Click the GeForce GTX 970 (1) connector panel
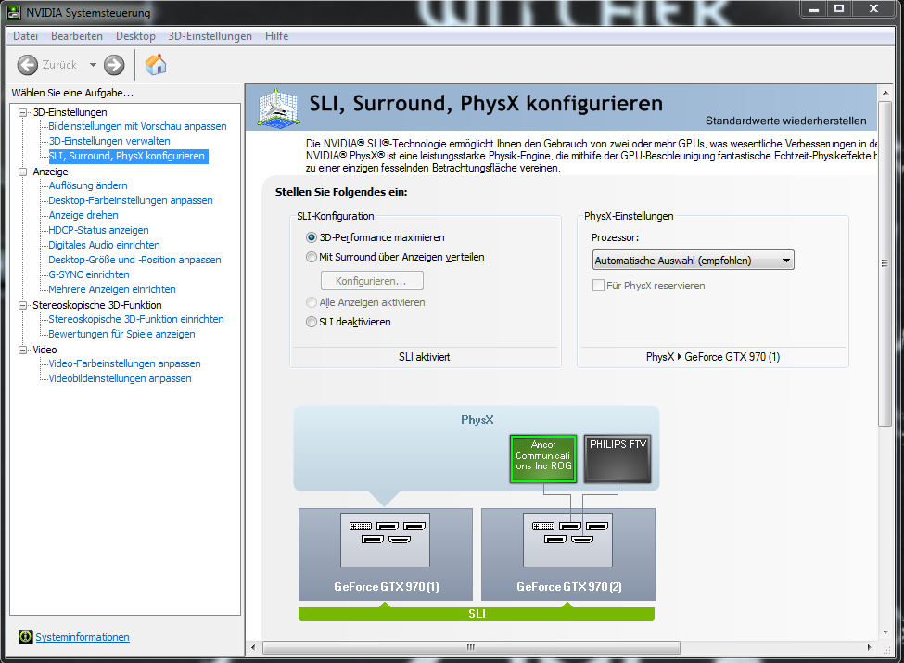The width and height of the screenshot is (904, 663). coord(385,541)
